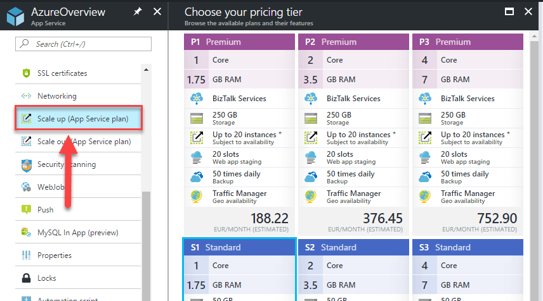Click the storage icon in P3 card
Viewport: 543px width, 301px height.
425,118
